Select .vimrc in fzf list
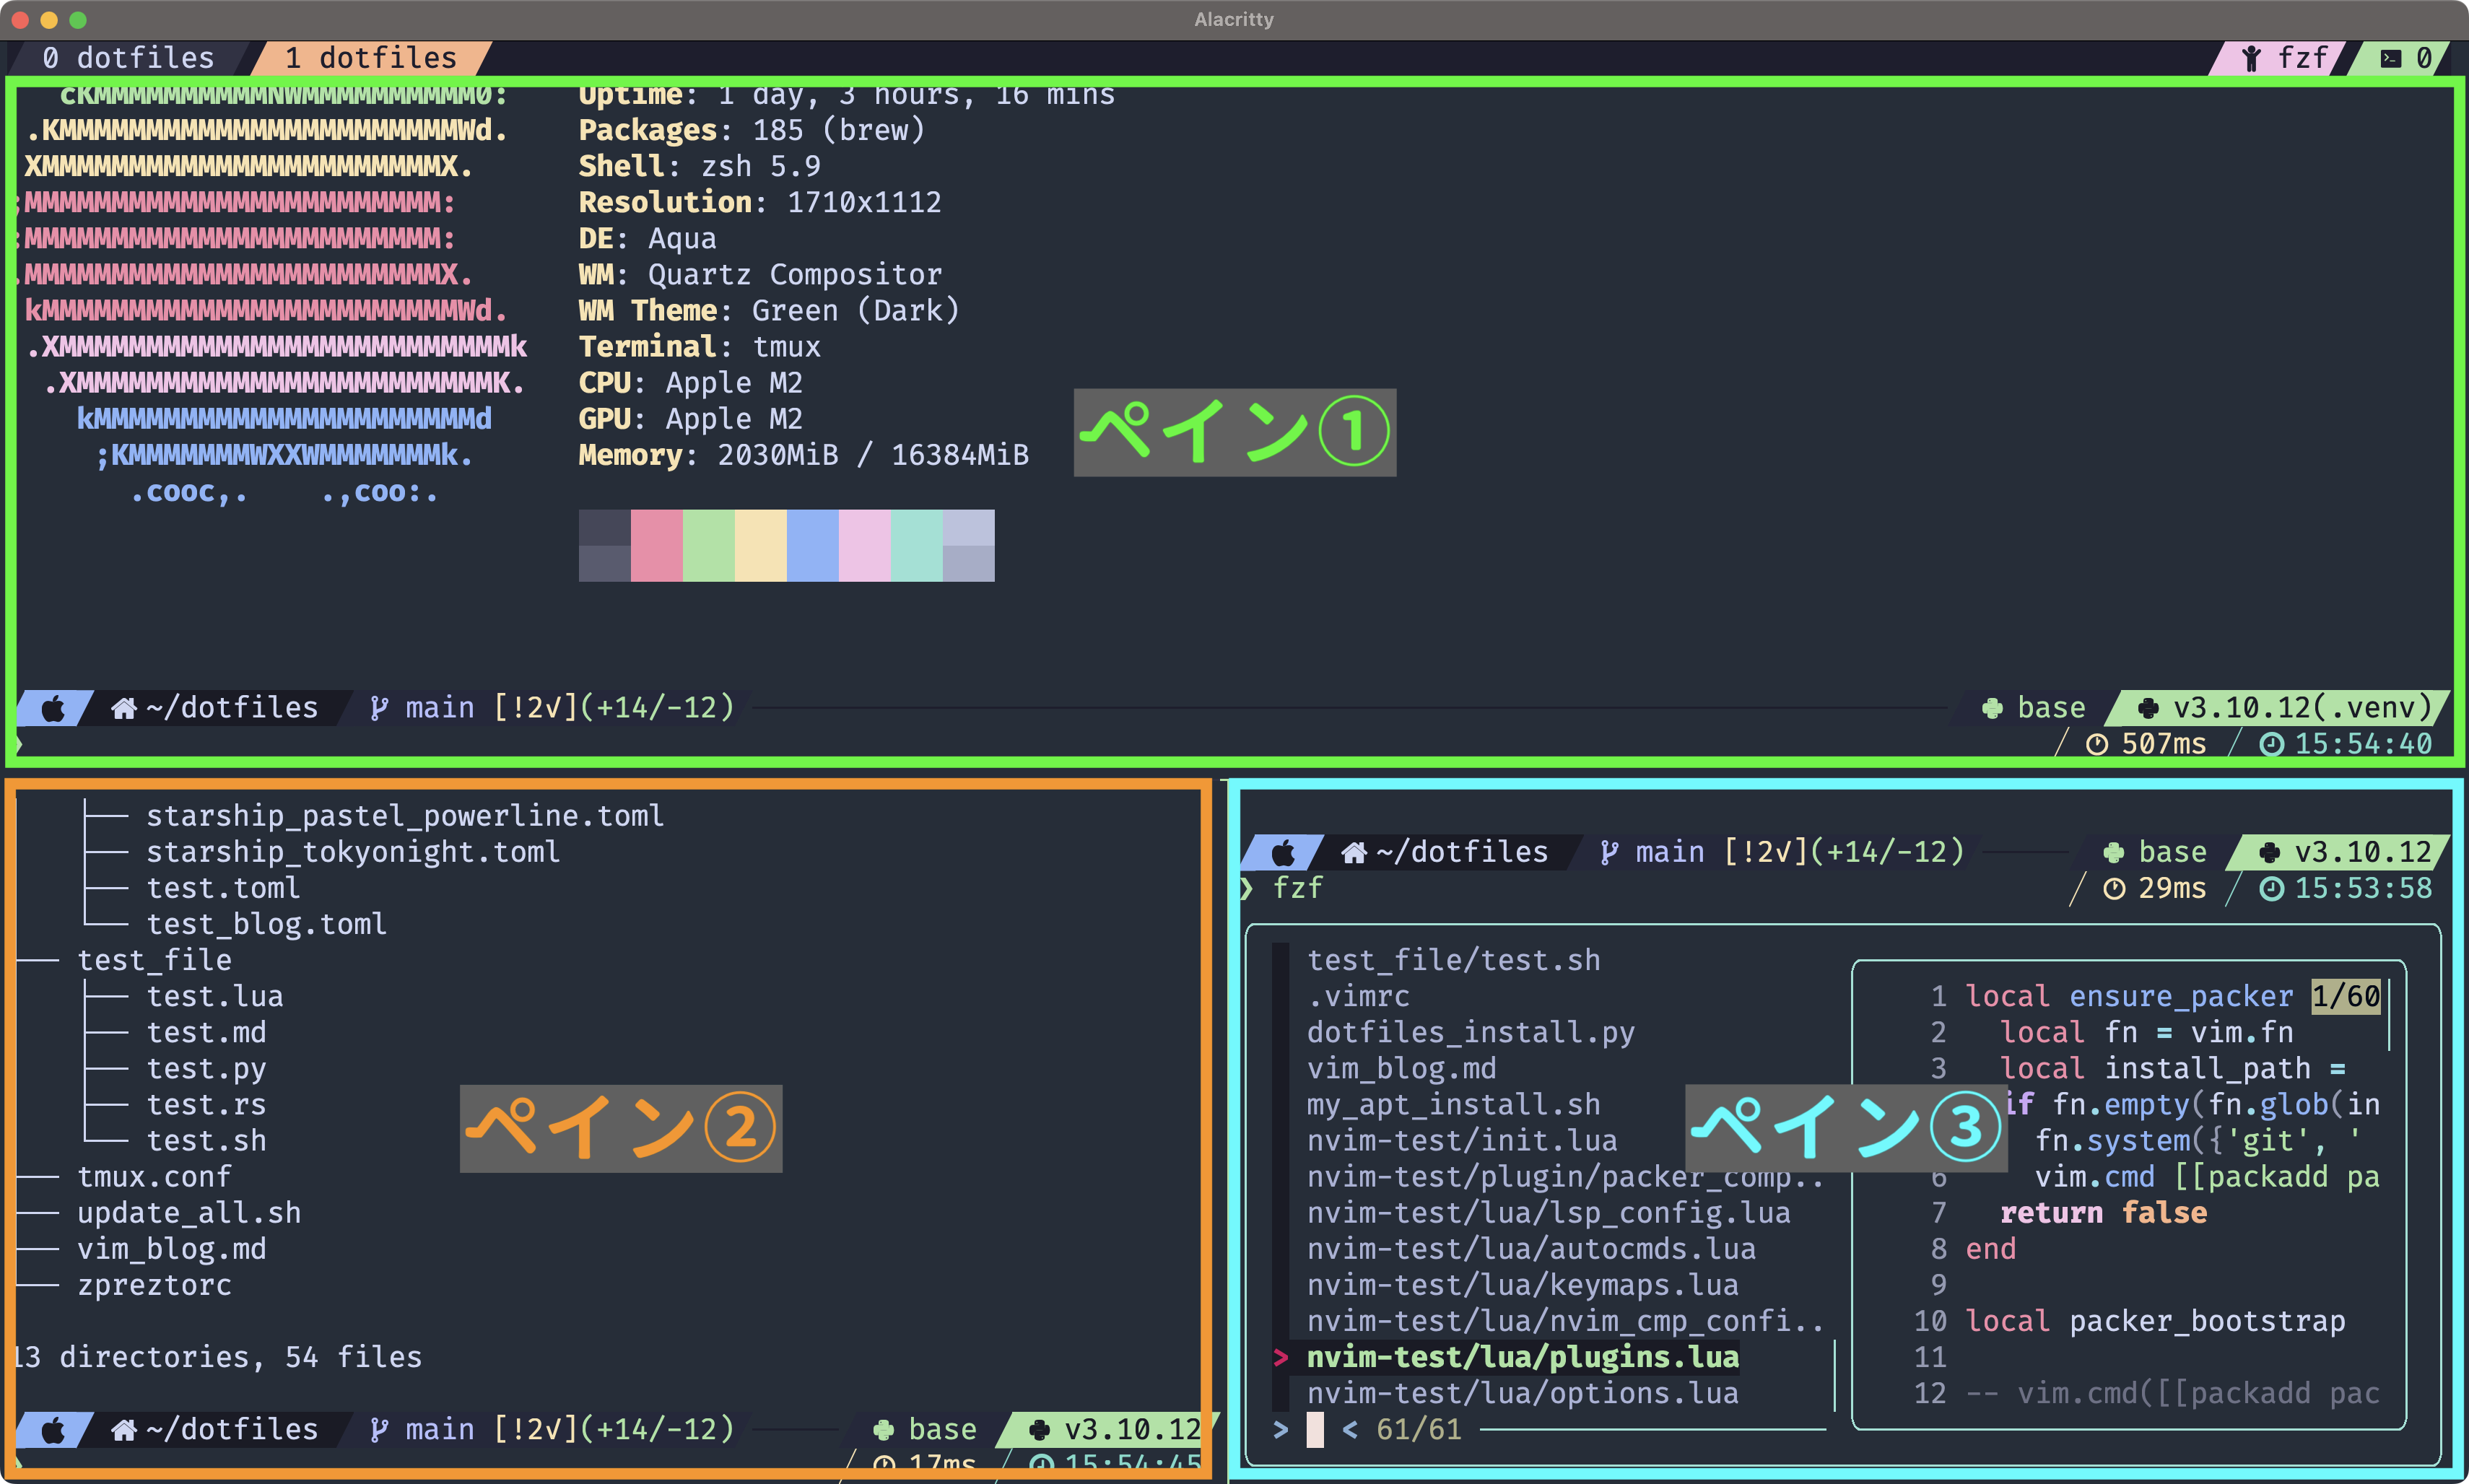The width and height of the screenshot is (2469, 1484). [x=1358, y=996]
